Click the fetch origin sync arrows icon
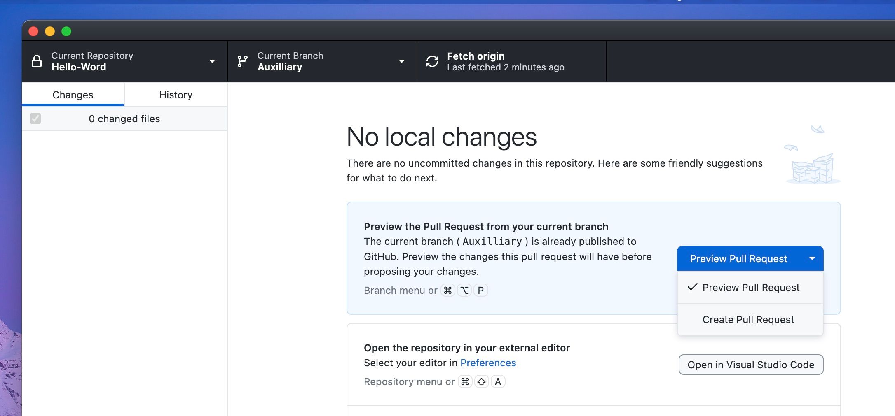The height and width of the screenshot is (416, 895). coord(431,61)
